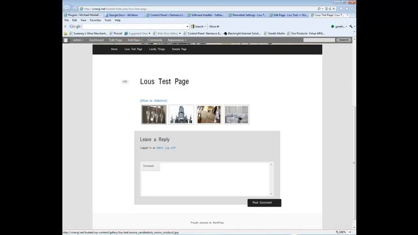The height and width of the screenshot is (235, 418).
Task: Open the gareth account dropdown
Action: (339, 26)
